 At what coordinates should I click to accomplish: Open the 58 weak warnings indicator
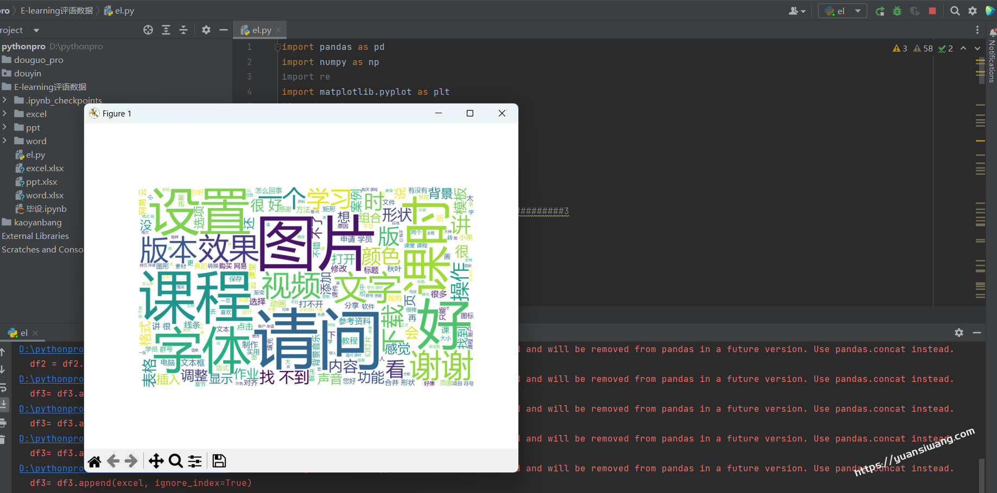[923, 48]
